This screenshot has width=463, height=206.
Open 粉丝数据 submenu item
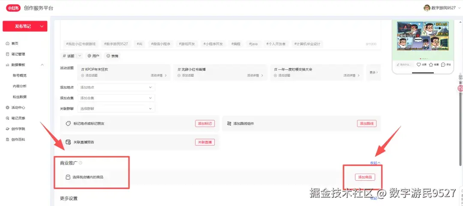[x=19, y=97]
